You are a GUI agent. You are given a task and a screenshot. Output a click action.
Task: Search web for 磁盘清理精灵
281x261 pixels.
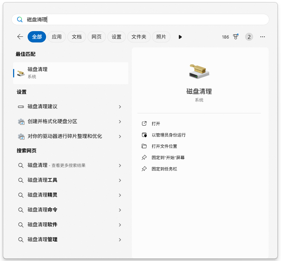[x=71, y=195]
